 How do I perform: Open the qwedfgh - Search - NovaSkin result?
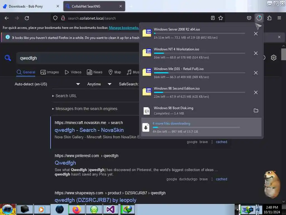[89, 130]
